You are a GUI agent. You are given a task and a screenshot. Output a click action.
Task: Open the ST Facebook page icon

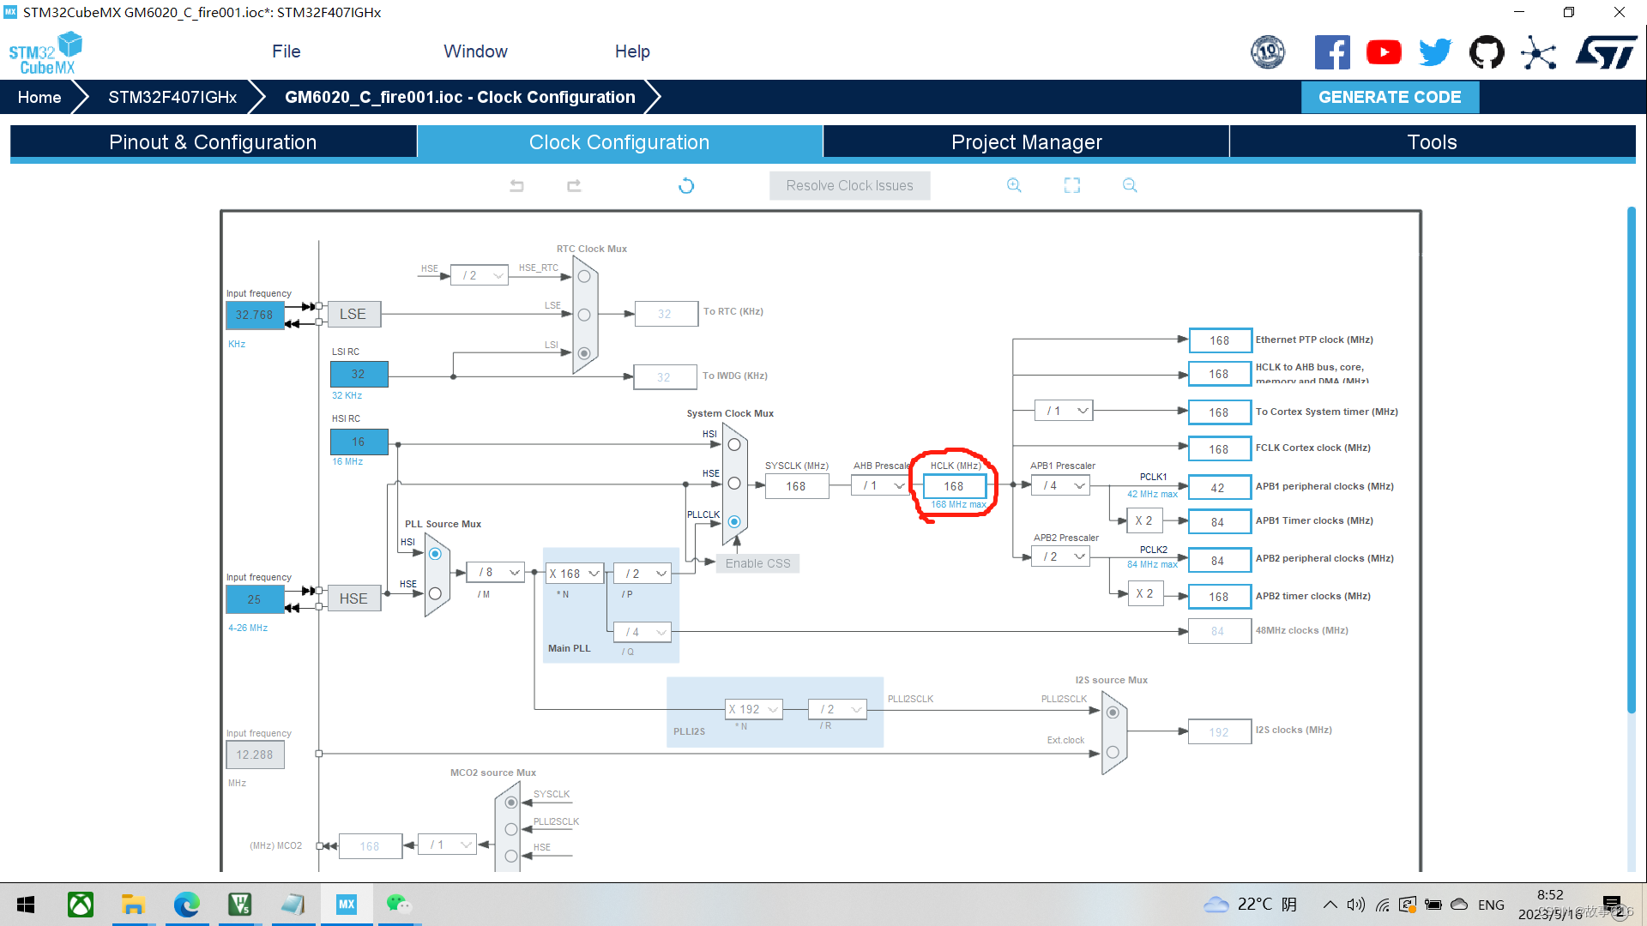coord(1332,52)
